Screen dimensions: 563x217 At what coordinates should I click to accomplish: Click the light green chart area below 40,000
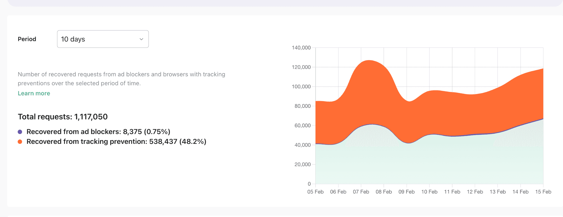429,165
